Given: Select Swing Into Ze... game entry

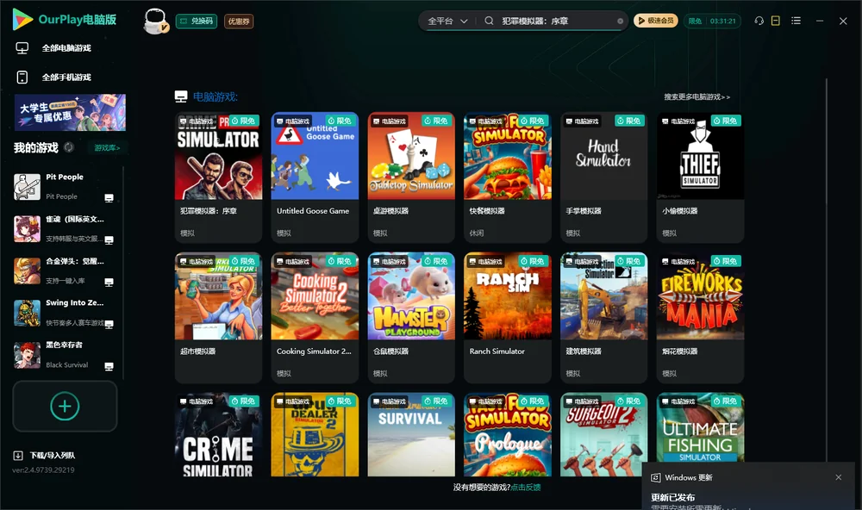Looking at the screenshot, I should 65,314.
